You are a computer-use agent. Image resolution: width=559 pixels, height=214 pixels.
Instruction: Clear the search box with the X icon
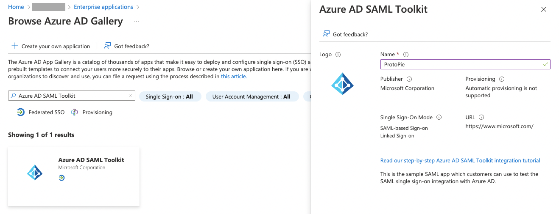pos(130,96)
